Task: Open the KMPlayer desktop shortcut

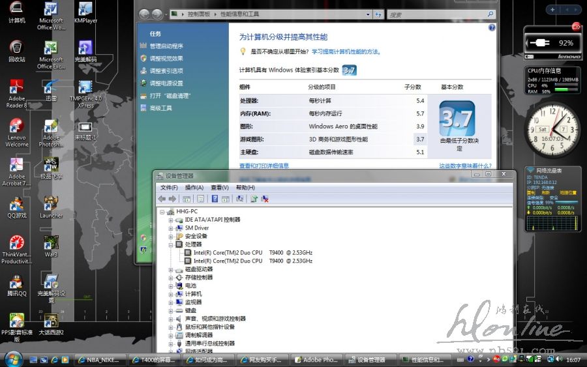Action: pyautogui.click(x=85, y=13)
